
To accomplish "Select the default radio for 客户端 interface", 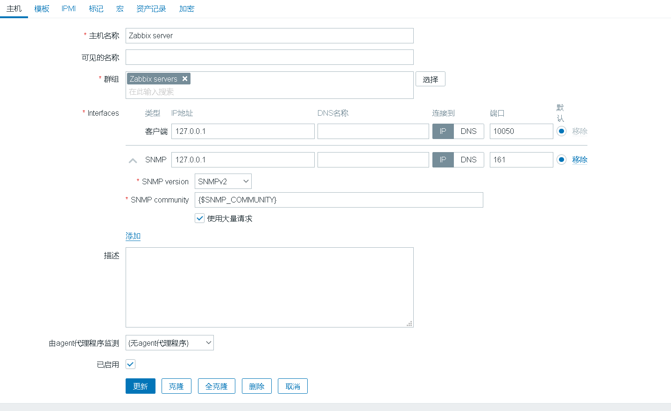I will click(562, 131).
